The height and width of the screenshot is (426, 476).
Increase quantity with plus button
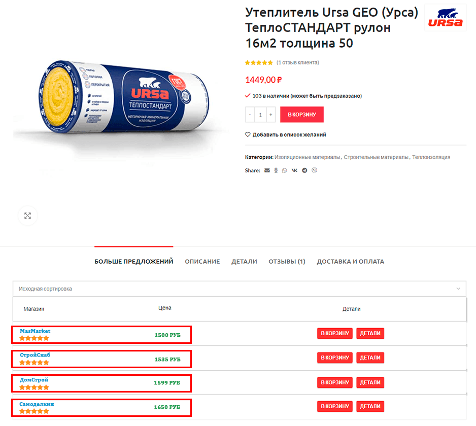(x=271, y=115)
